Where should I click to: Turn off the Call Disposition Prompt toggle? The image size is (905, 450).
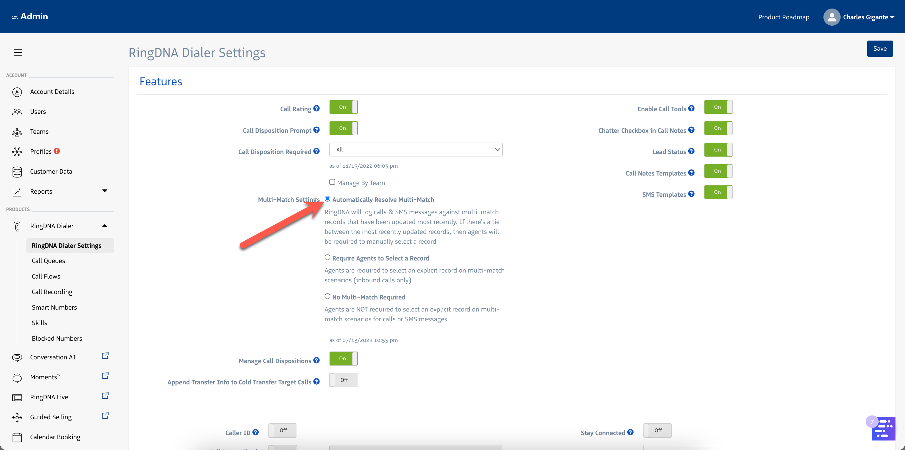pyautogui.click(x=343, y=128)
